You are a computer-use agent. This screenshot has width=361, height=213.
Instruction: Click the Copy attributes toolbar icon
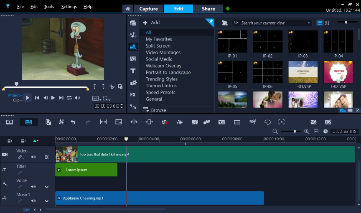coord(48,122)
